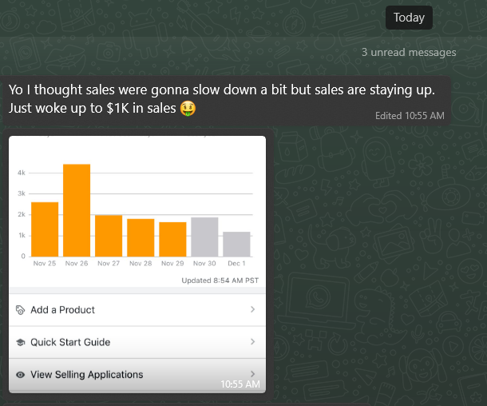
Task: Select the orange Nov 25 sales bar
Action: pos(45,229)
